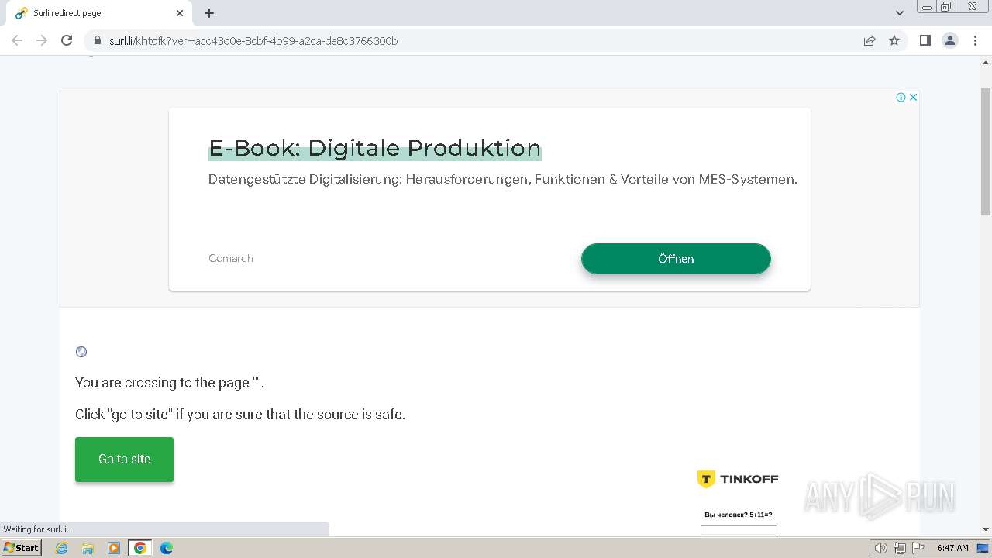992x558 pixels.
Task: Click the Comarch advertiser name
Action: click(231, 258)
